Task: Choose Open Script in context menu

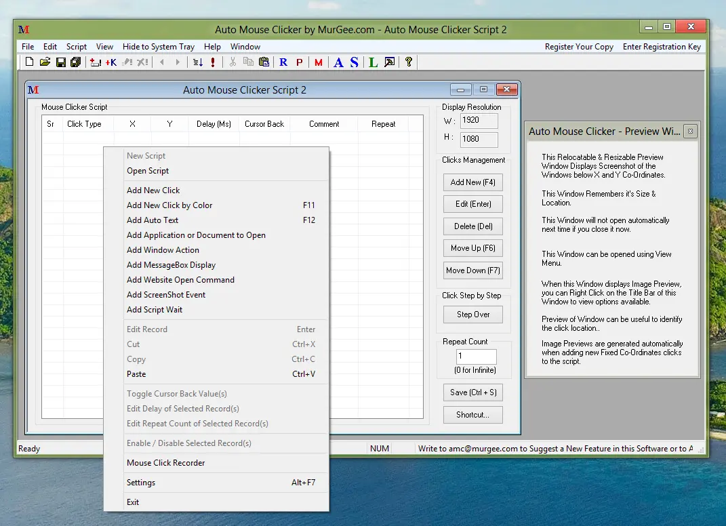Action: tap(226, 171)
